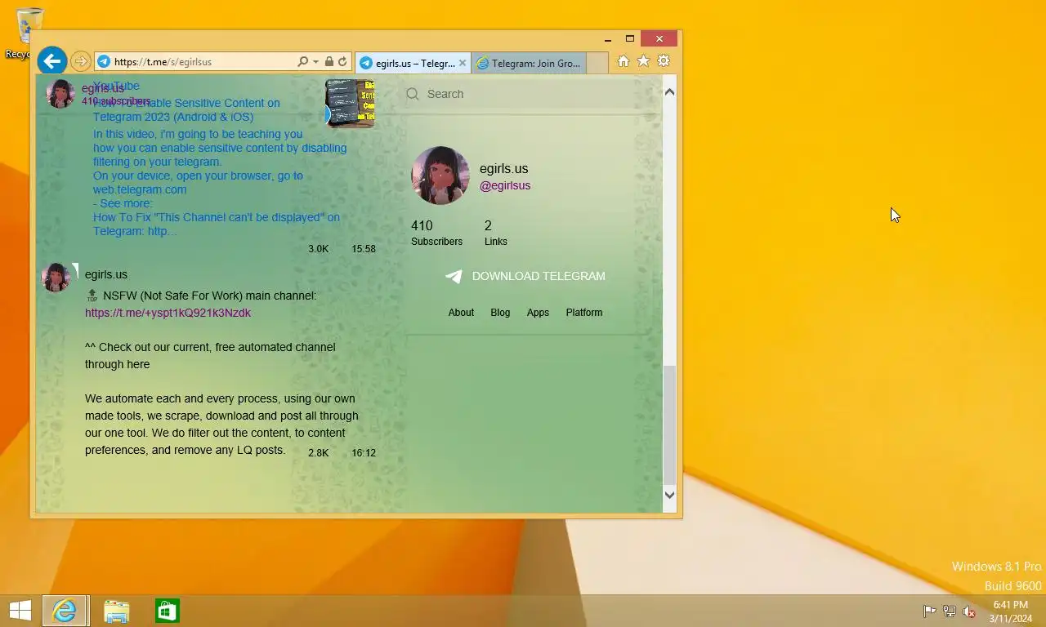Open the address bar autocomplete dropdown arrow
The image size is (1046, 627).
point(315,62)
